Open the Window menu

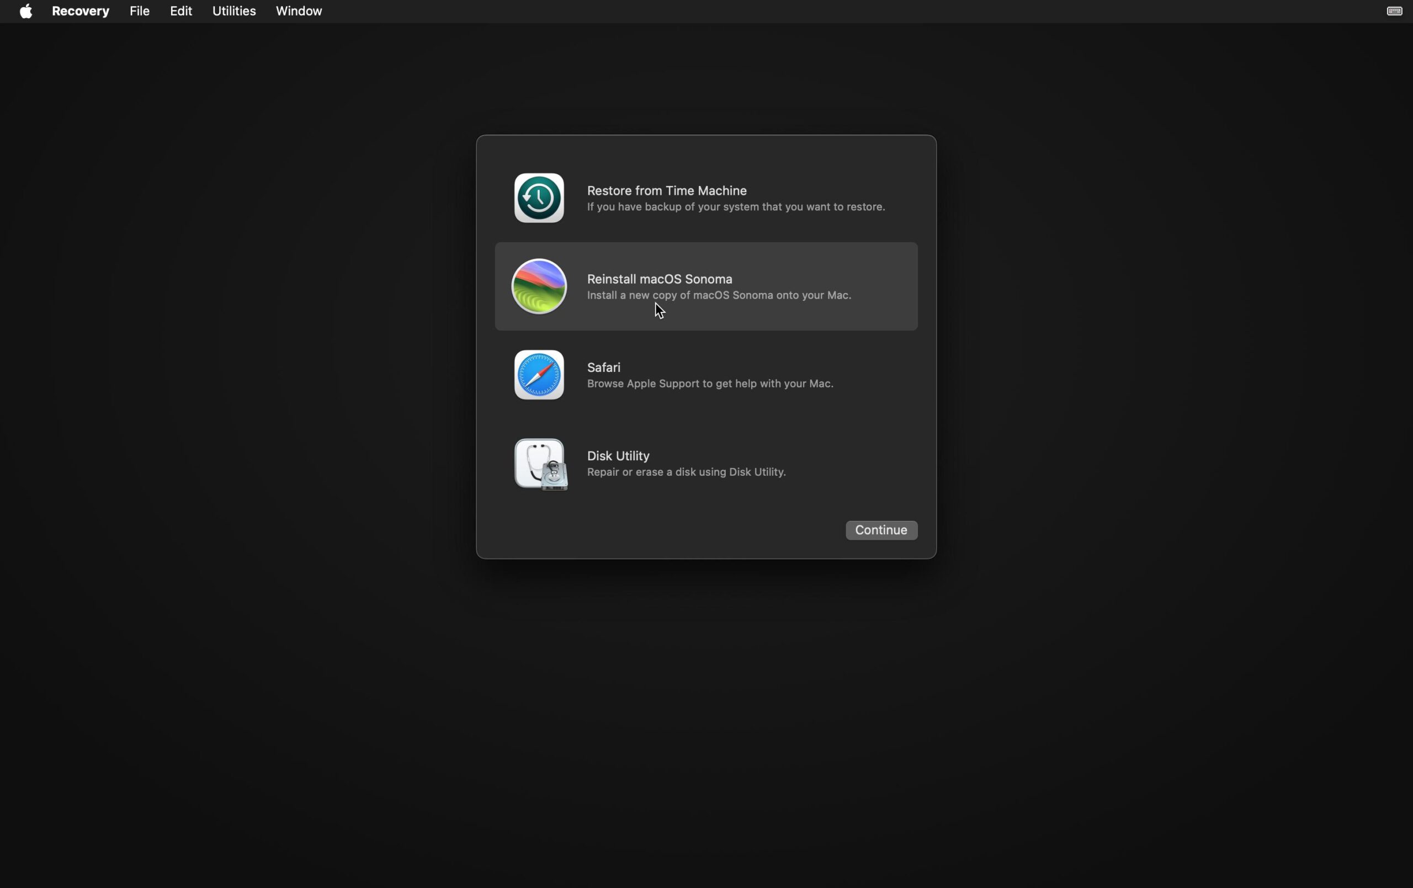click(298, 11)
